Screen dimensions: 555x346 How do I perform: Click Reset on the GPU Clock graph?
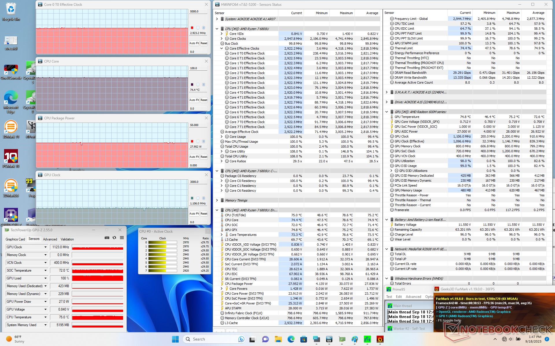coord(204,214)
